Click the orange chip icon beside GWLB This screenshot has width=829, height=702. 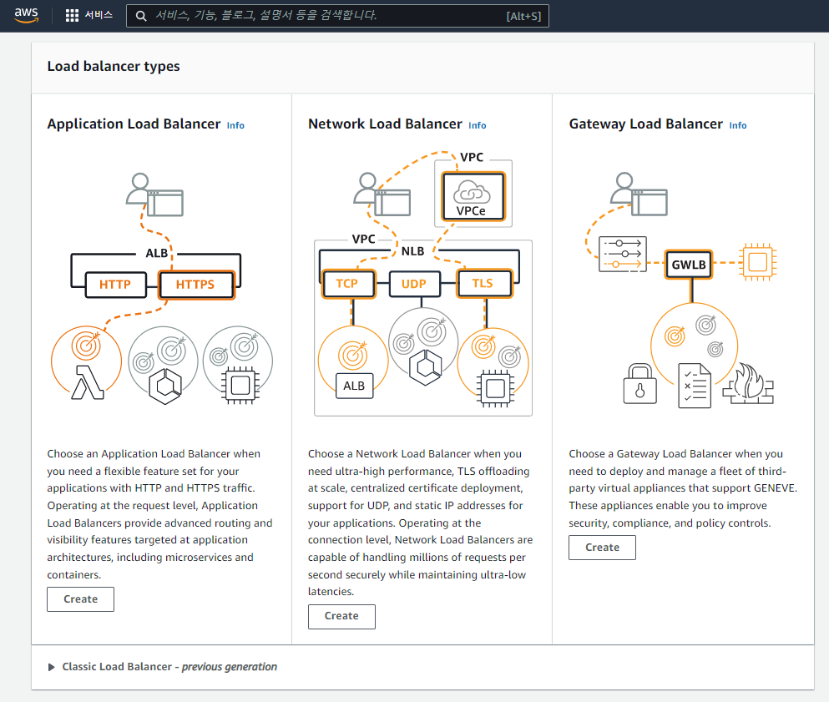(758, 261)
